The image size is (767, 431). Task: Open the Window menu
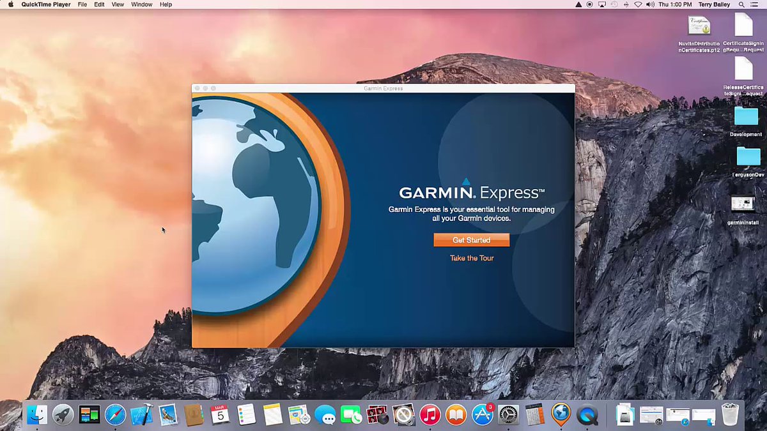(x=142, y=4)
